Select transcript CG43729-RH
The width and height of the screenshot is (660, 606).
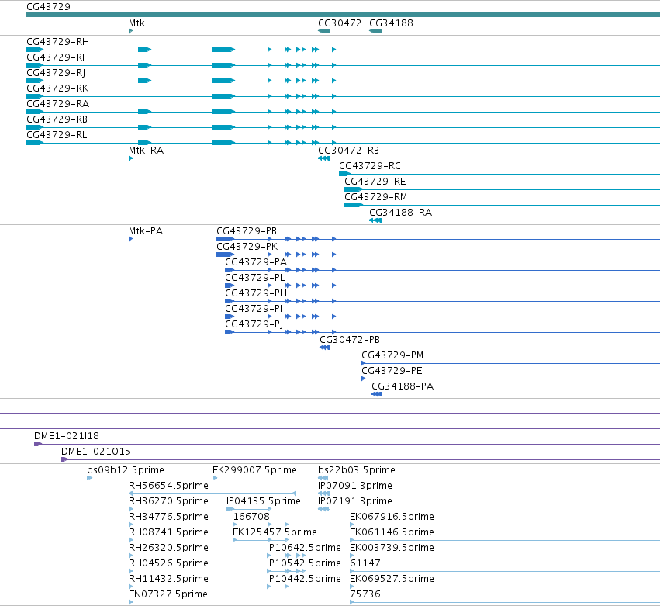coord(57,42)
